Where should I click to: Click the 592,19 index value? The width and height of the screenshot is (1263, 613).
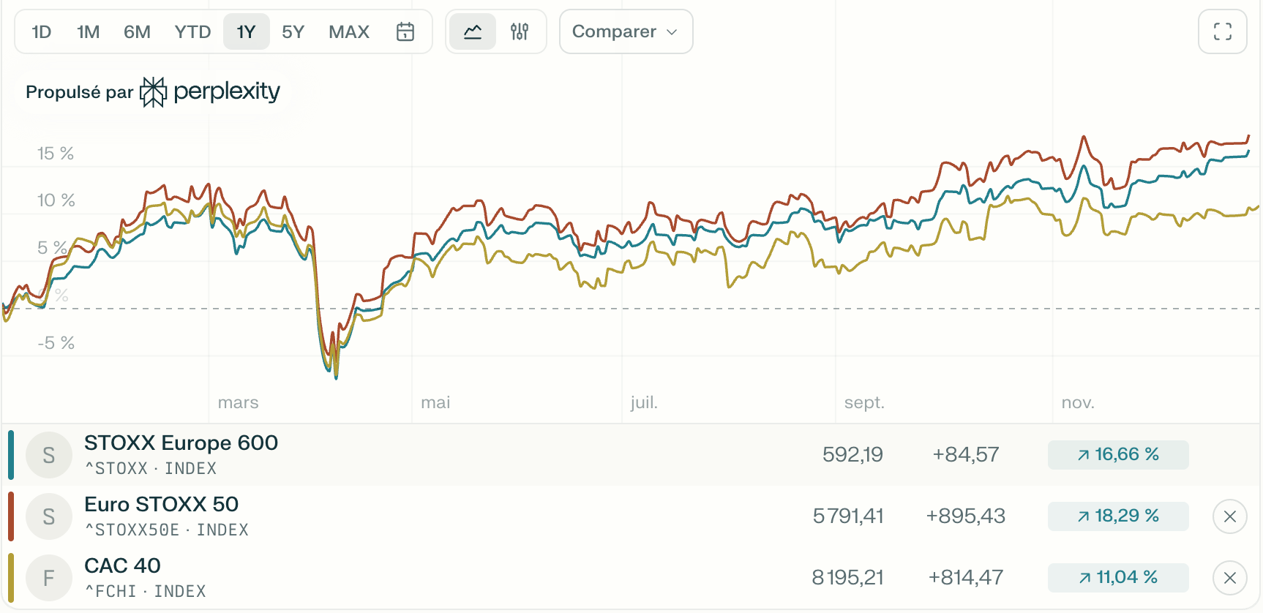point(852,454)
